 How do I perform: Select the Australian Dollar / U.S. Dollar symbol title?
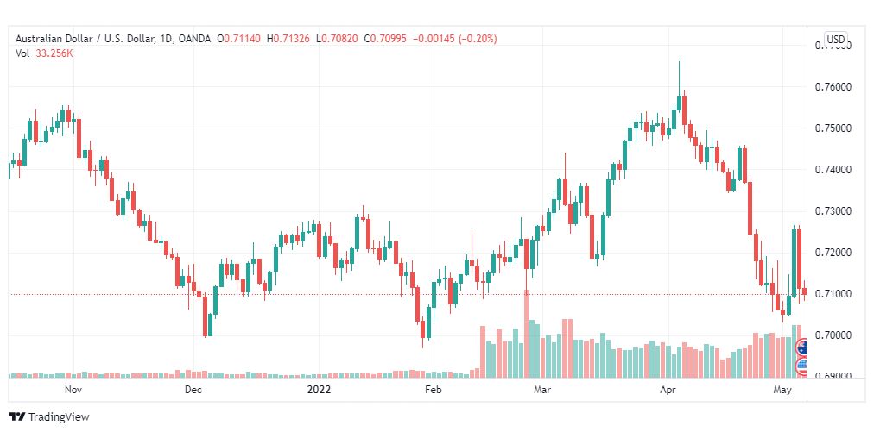click(x=93, y=39)
